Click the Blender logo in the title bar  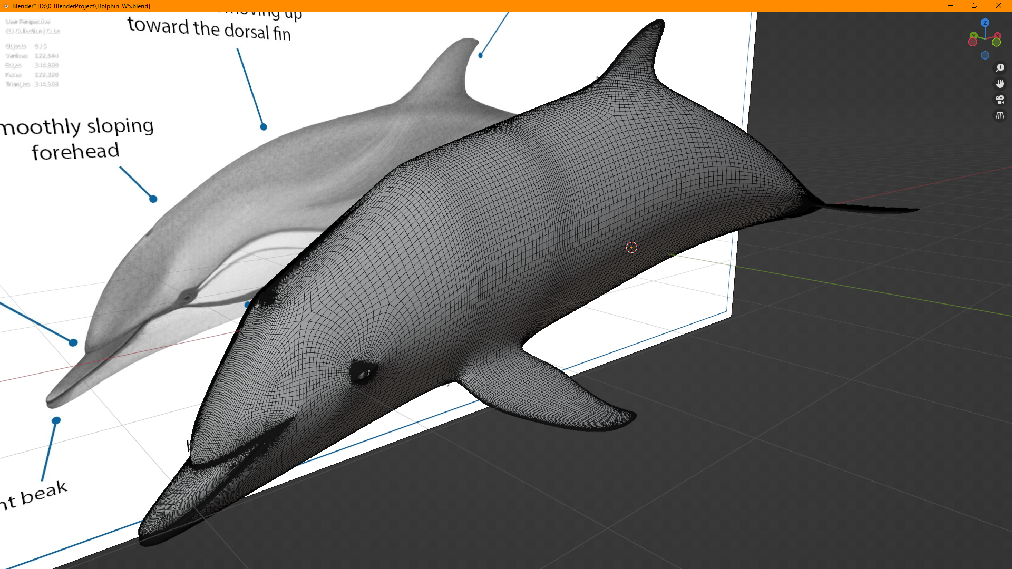(x=6, y=6)
